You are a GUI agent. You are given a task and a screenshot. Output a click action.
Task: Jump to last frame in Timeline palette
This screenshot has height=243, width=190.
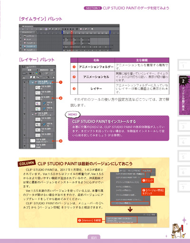pos(73,29)
